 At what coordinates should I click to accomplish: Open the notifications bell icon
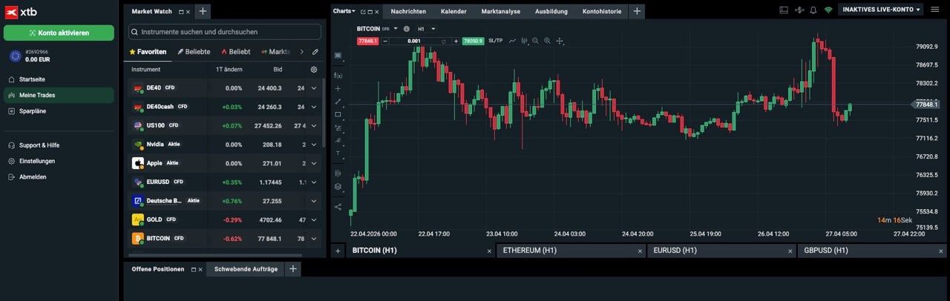click(813, 10)
